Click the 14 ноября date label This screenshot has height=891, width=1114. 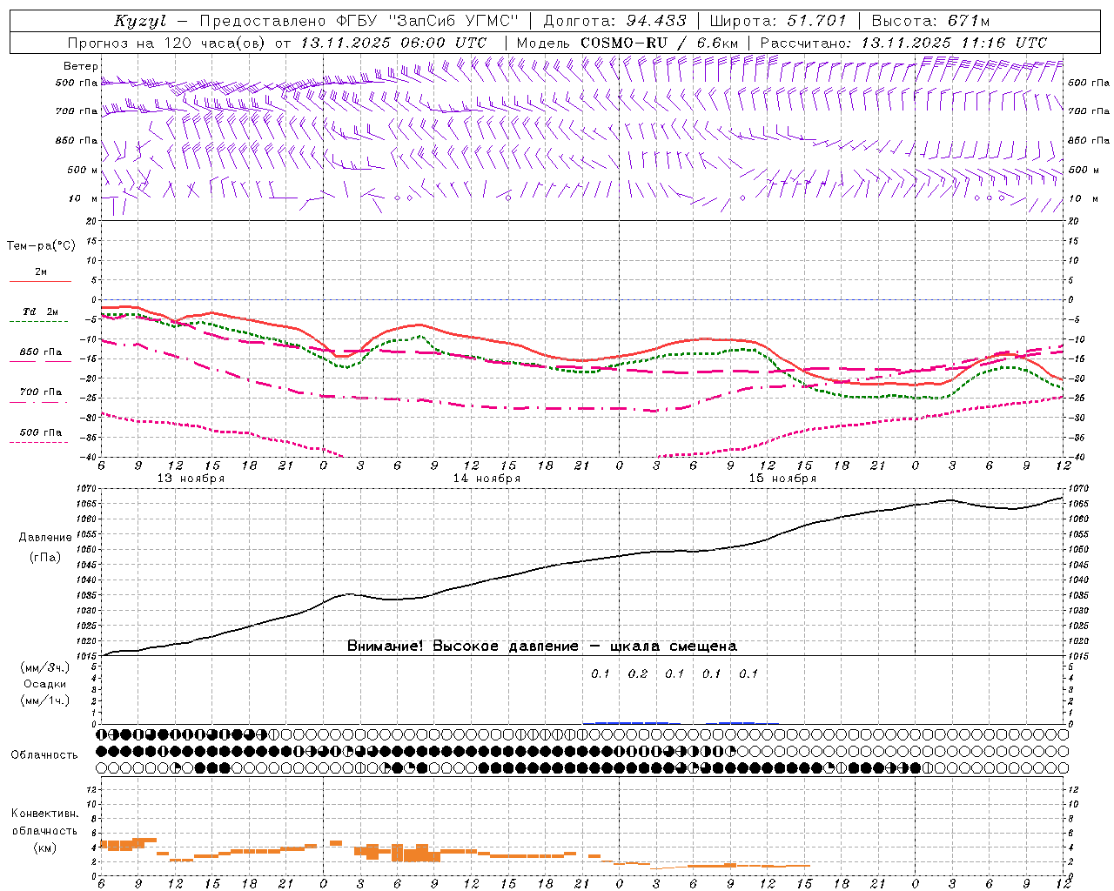(487, 479)
